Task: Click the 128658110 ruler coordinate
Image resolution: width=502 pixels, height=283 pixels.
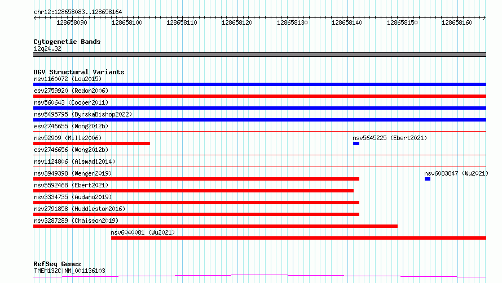Action: 182,23
